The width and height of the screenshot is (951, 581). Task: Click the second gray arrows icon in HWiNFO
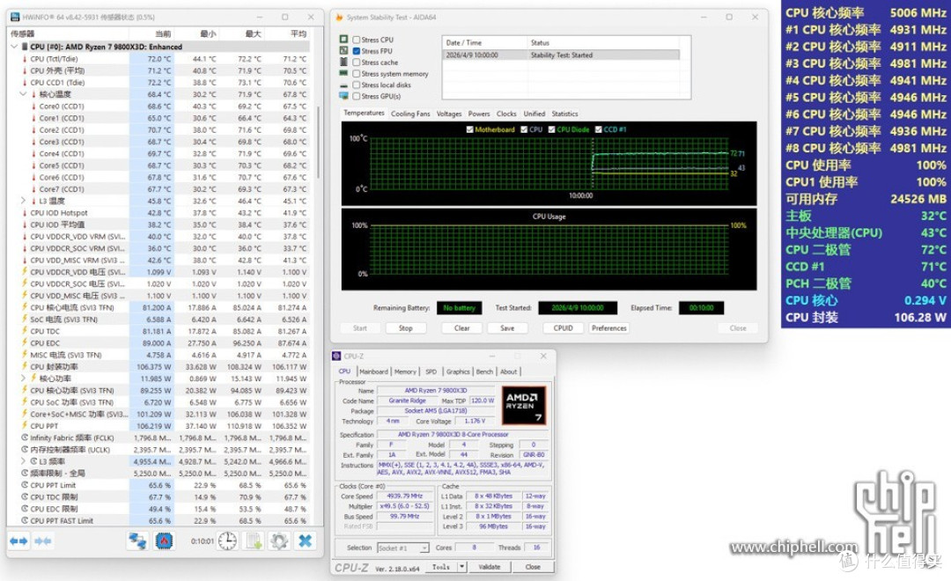[43, 541]
